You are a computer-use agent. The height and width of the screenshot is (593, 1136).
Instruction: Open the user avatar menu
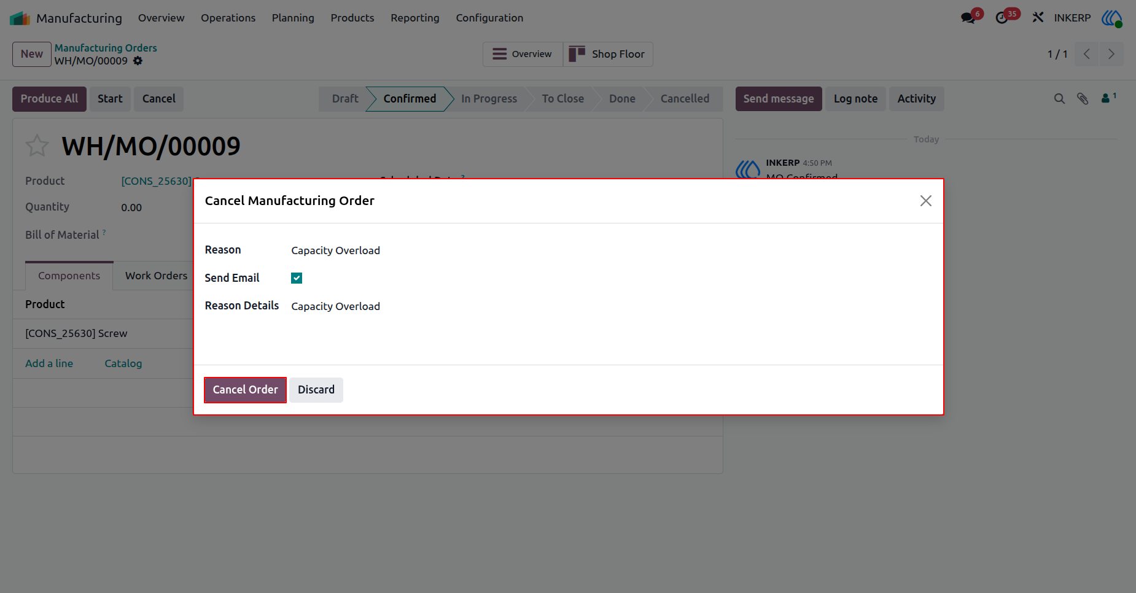pos(1111,18)
